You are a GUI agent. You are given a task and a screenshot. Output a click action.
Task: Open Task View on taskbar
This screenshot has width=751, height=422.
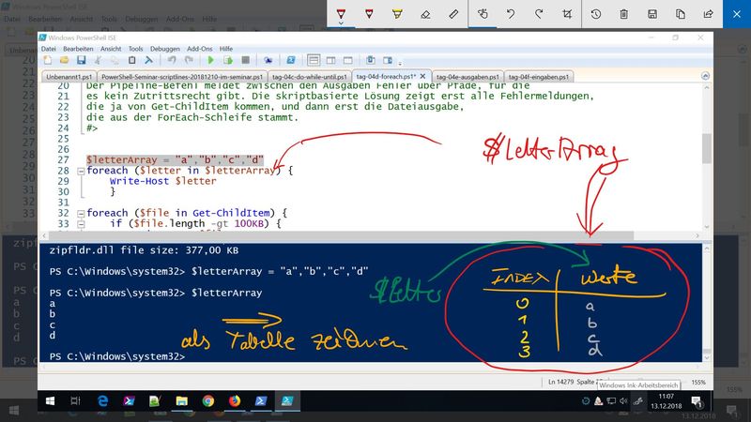(x=75, y=401)
